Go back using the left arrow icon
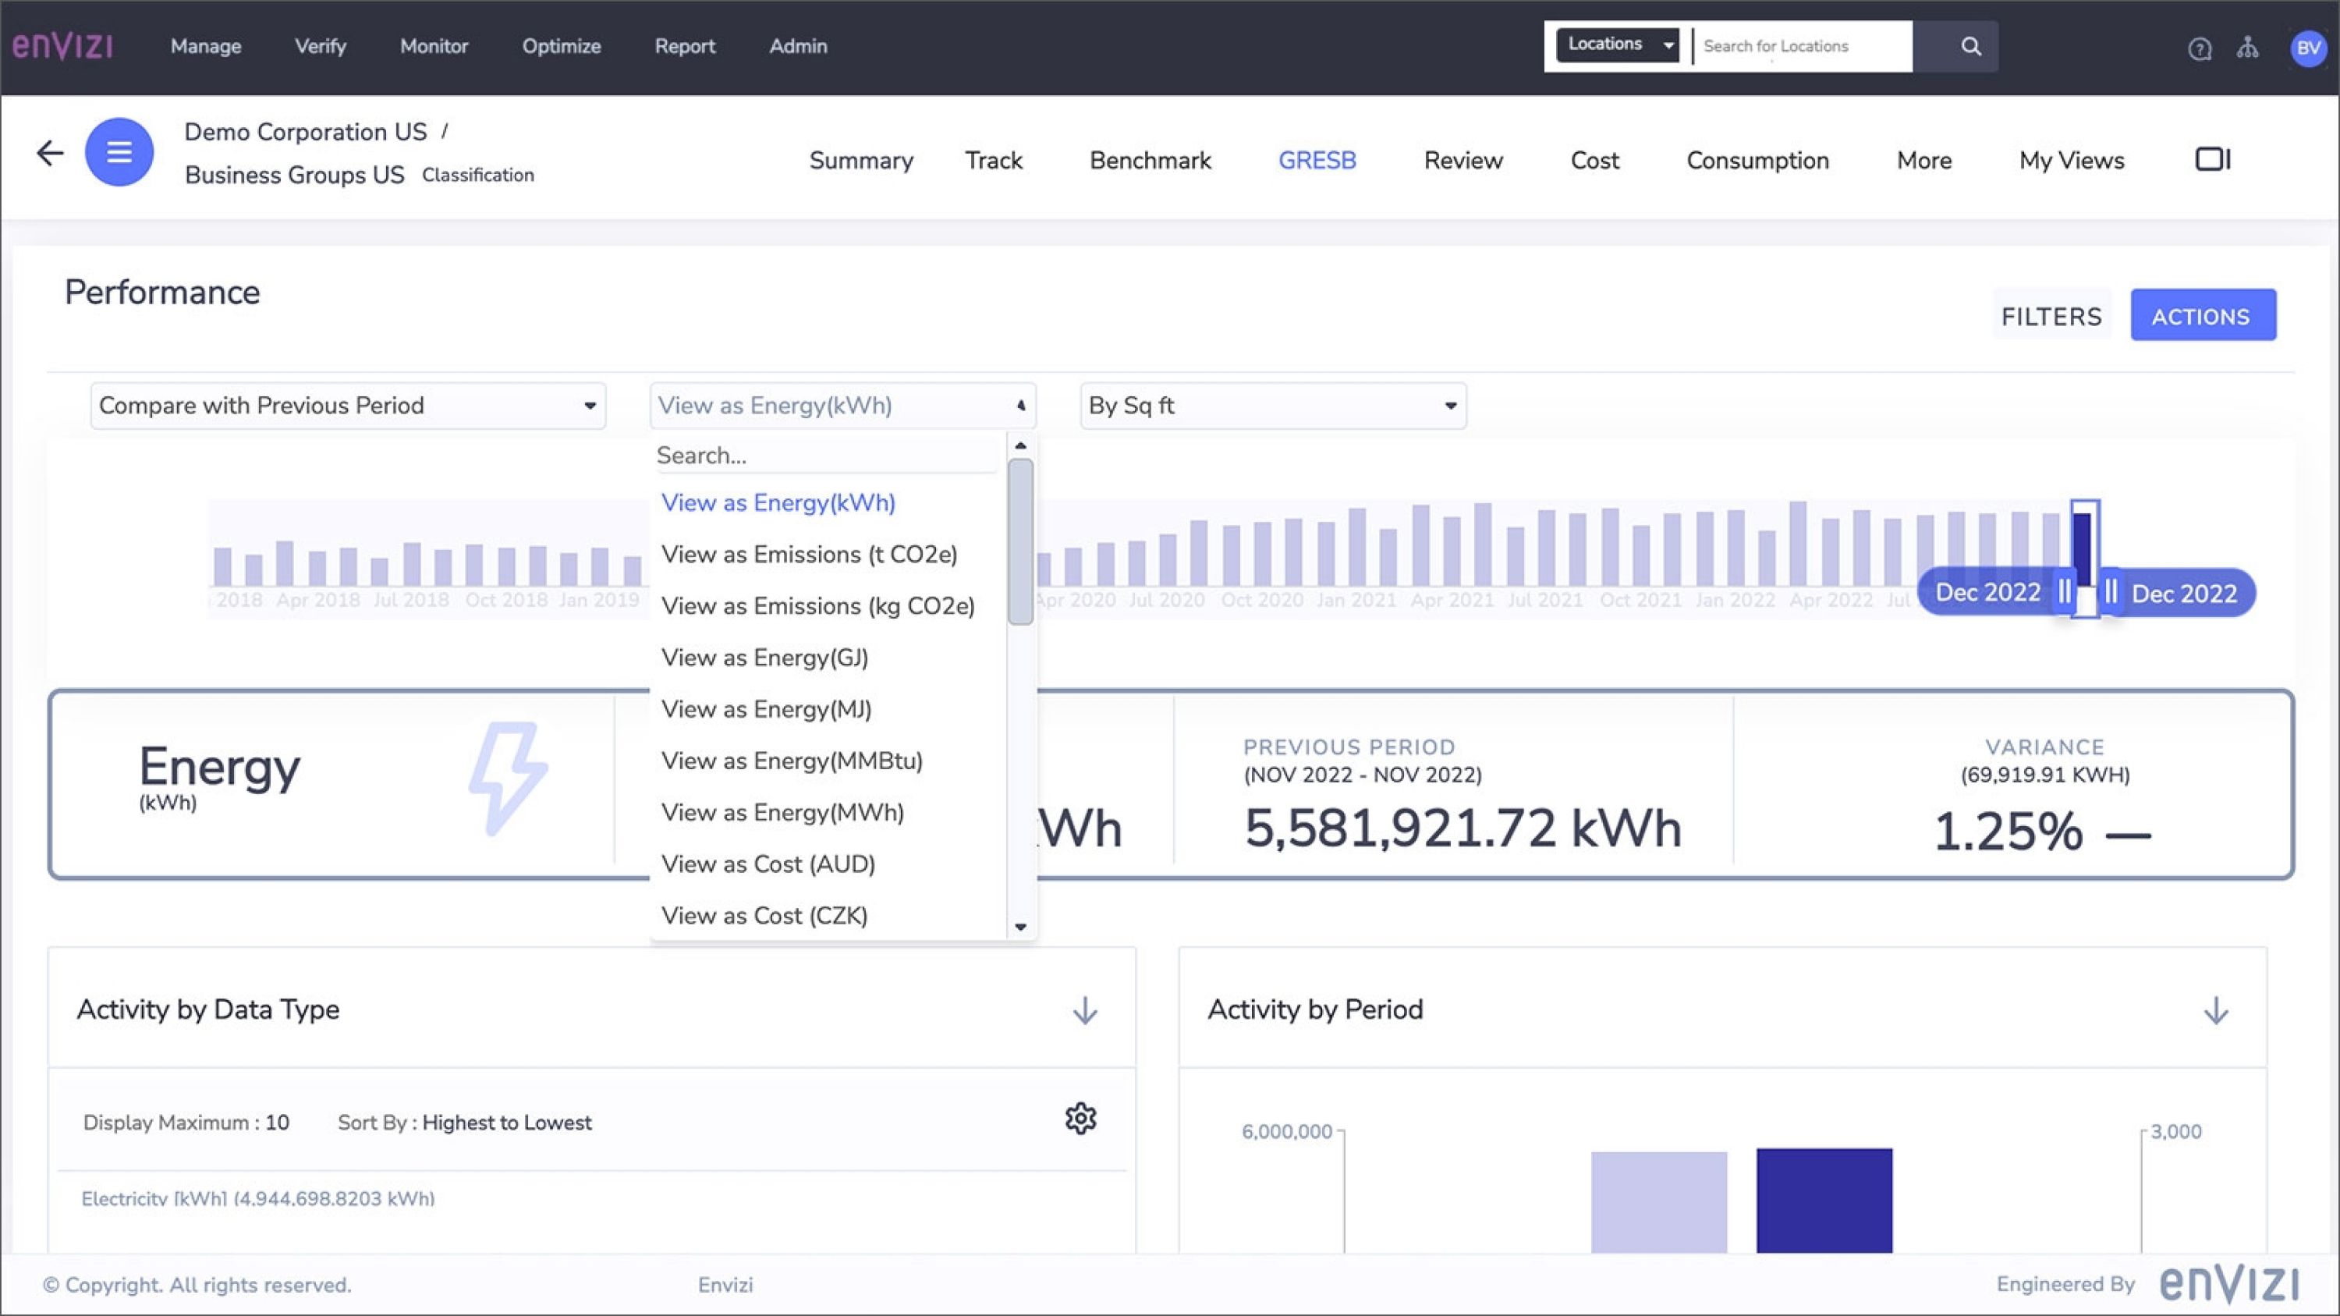The height and width of the screenshot is (1316, 2340). (x=50, y=153)
